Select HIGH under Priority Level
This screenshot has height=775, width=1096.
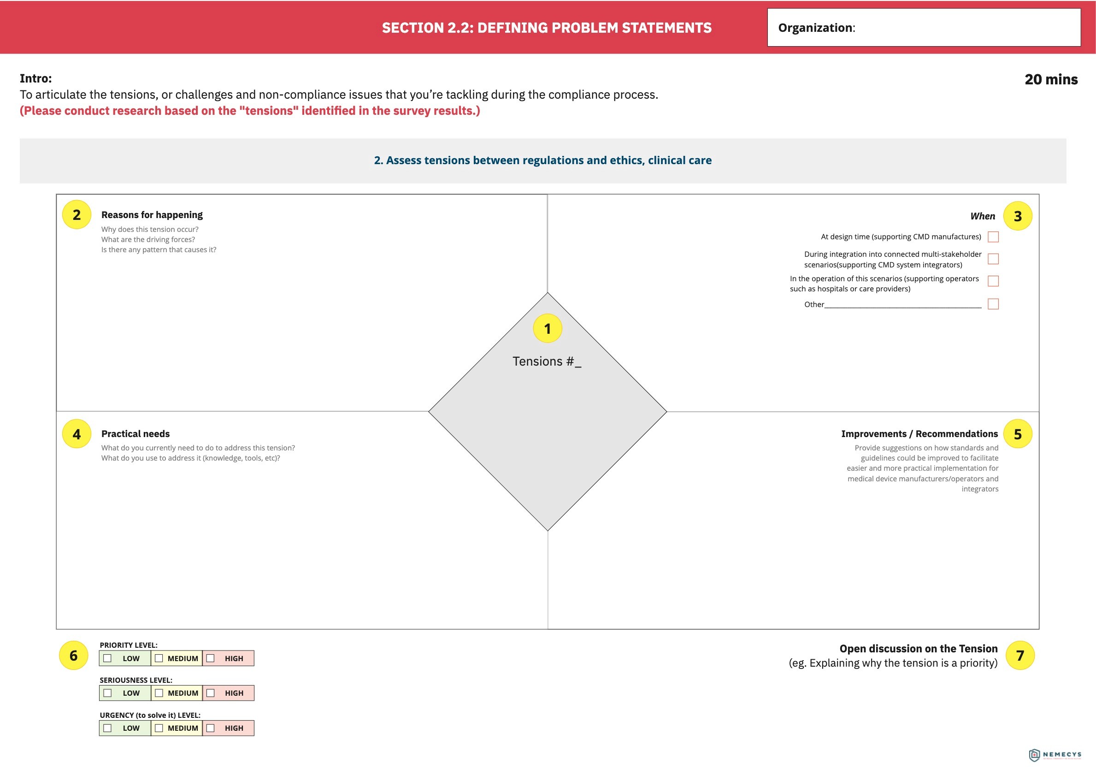pyautogui.click(x=211, y=658)
